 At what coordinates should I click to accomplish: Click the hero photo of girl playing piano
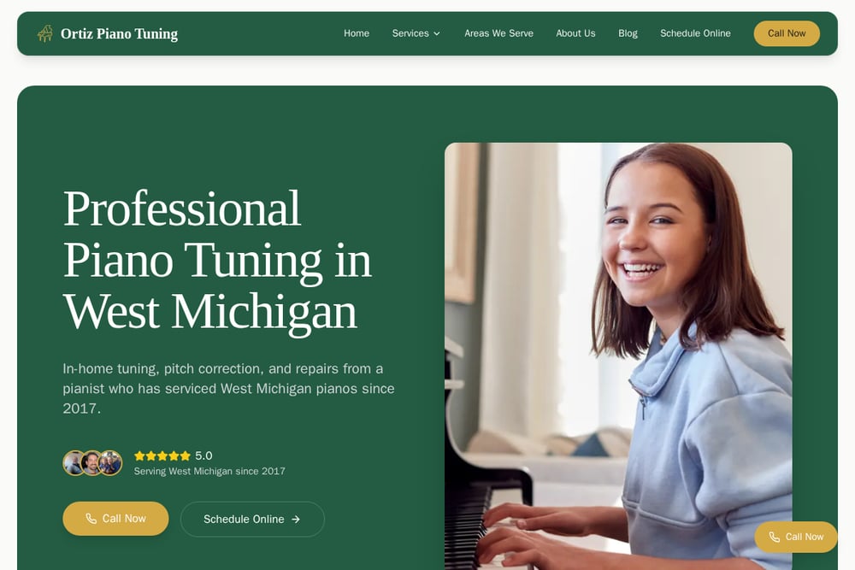click(x=618, y=356)
